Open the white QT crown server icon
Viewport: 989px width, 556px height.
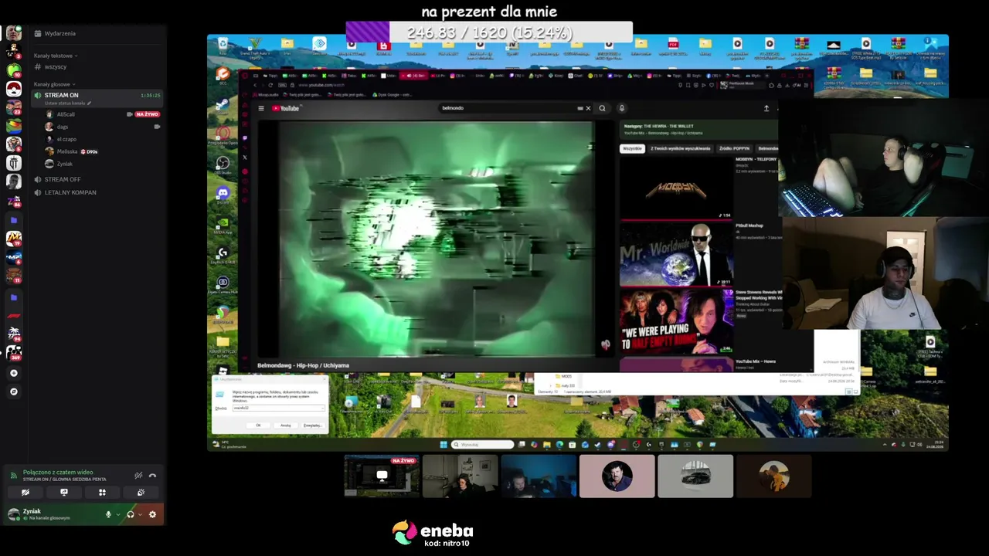[14, 163]
